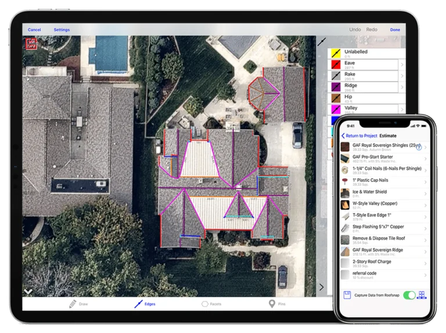Pick the purple Ridge edge swatch
Screen dimensions: 446x333
(336, 87)
